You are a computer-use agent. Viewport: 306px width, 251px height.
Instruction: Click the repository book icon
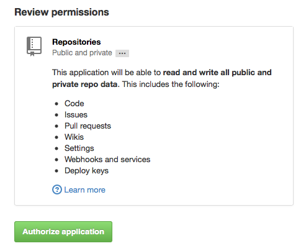34,47
